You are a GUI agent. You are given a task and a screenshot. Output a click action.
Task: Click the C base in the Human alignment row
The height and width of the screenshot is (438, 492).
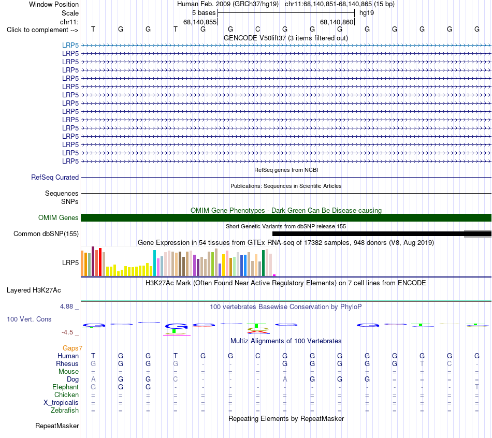(x=257, y=356)
